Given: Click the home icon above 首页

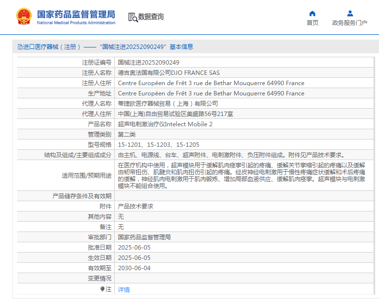Looking at the screenshot, I should point(312,14).
